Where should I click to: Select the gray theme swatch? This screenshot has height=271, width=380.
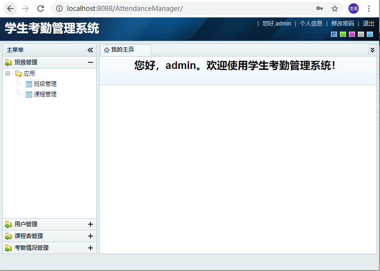click(361, 34)
